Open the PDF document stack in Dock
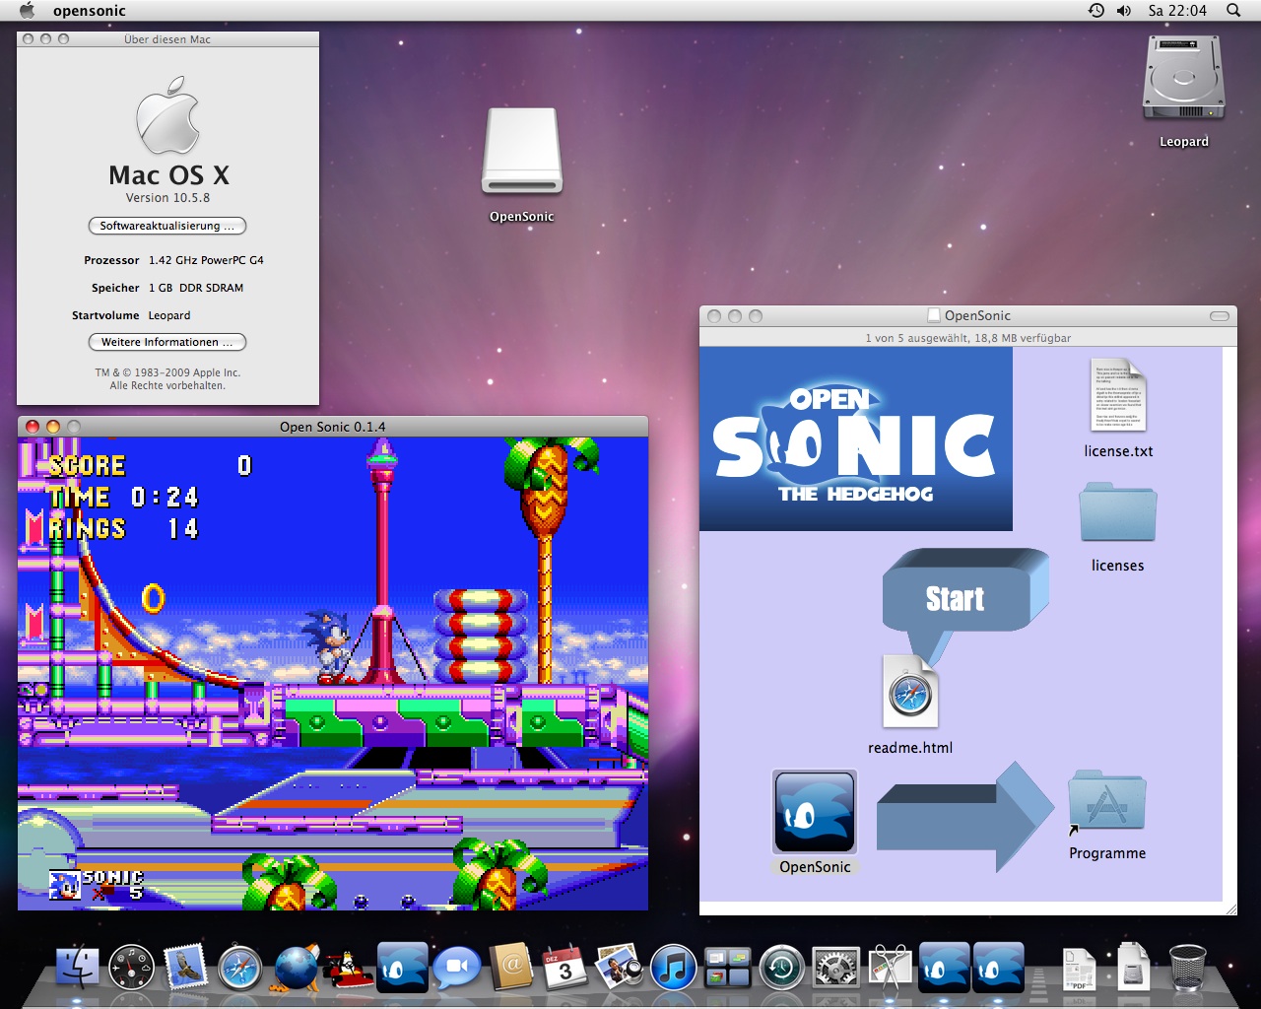The width and height of the screenshot is (1261, 1009). pyautogui.click(x=1079, y=970)
